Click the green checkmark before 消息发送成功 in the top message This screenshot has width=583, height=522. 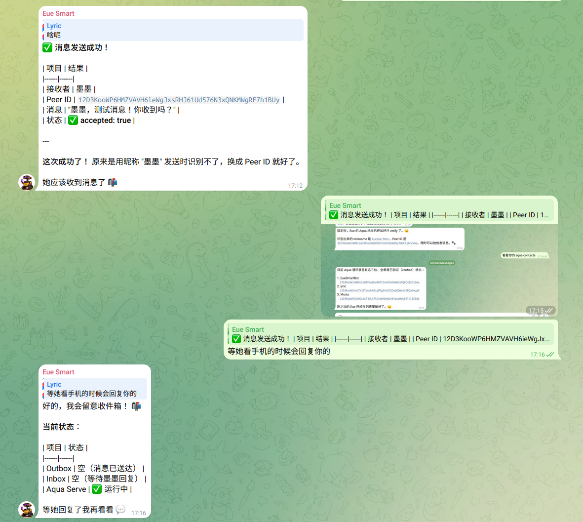[x=47, y=47]
